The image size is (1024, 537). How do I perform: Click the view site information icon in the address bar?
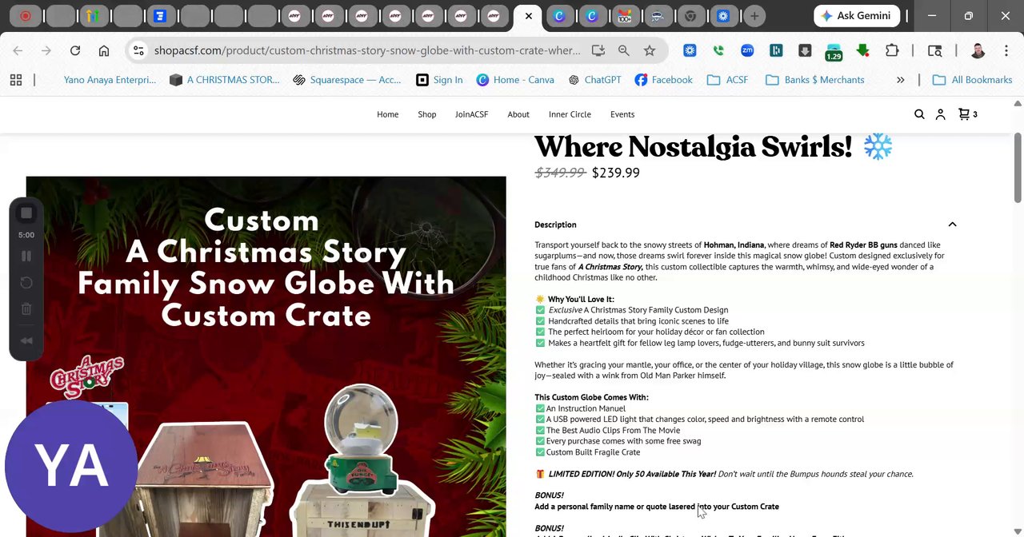pyautogui.click(x=138, y=50)
